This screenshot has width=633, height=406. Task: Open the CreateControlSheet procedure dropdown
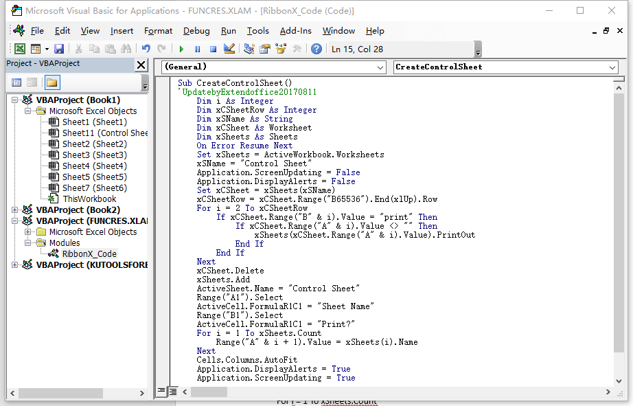coord(612,67)
